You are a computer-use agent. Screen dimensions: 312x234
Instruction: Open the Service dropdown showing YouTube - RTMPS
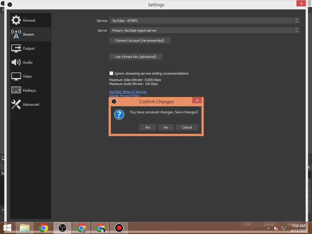click(204, 20)
